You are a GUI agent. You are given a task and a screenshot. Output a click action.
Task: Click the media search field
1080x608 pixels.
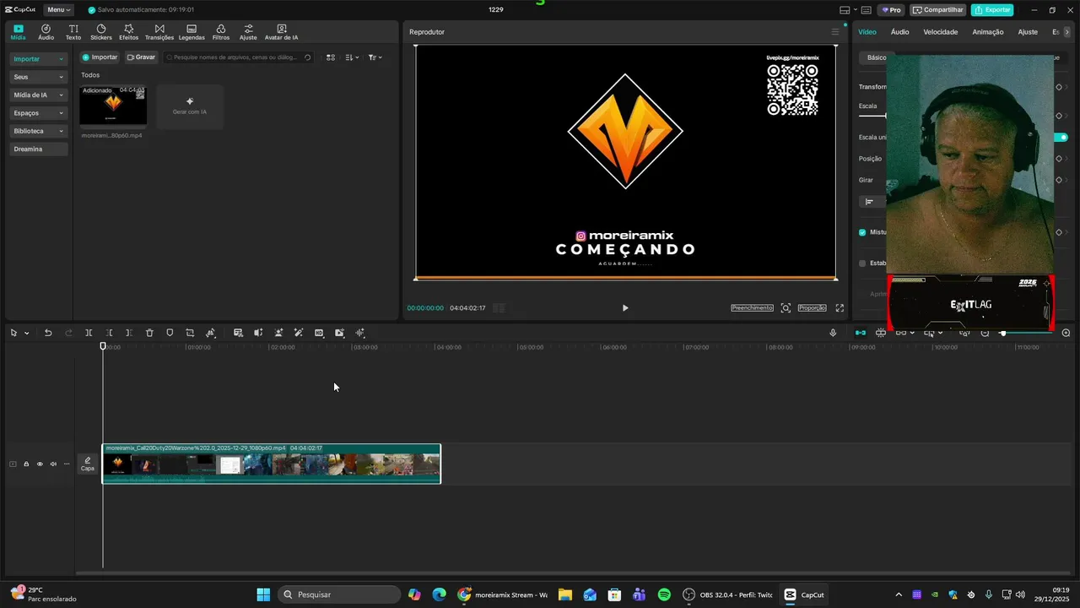239,57
